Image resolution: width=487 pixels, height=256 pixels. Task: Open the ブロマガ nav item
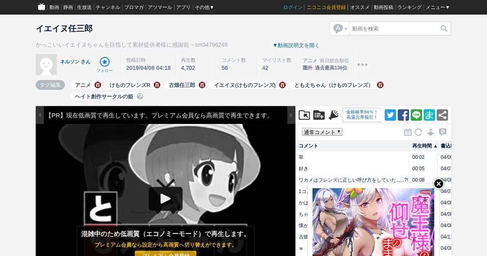134,7
